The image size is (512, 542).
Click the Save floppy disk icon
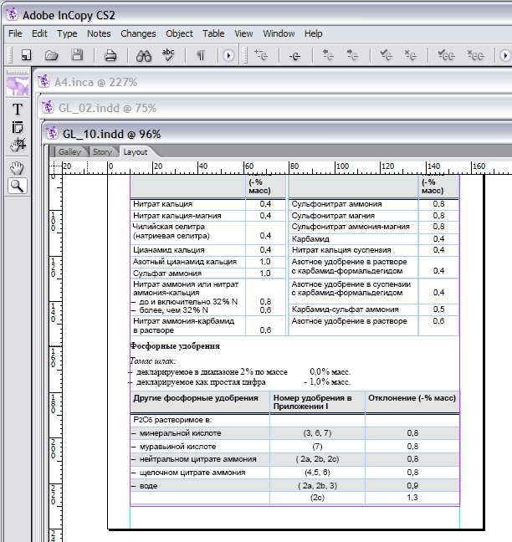77,55
